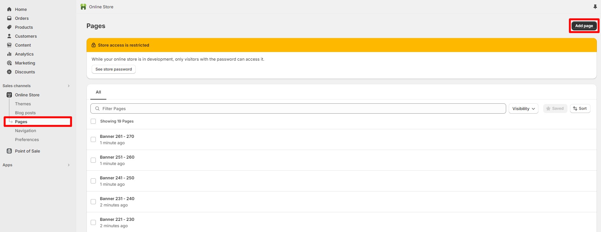
Task: Select the Banner 241 - 250 checkbox
Action: [93, 181]
